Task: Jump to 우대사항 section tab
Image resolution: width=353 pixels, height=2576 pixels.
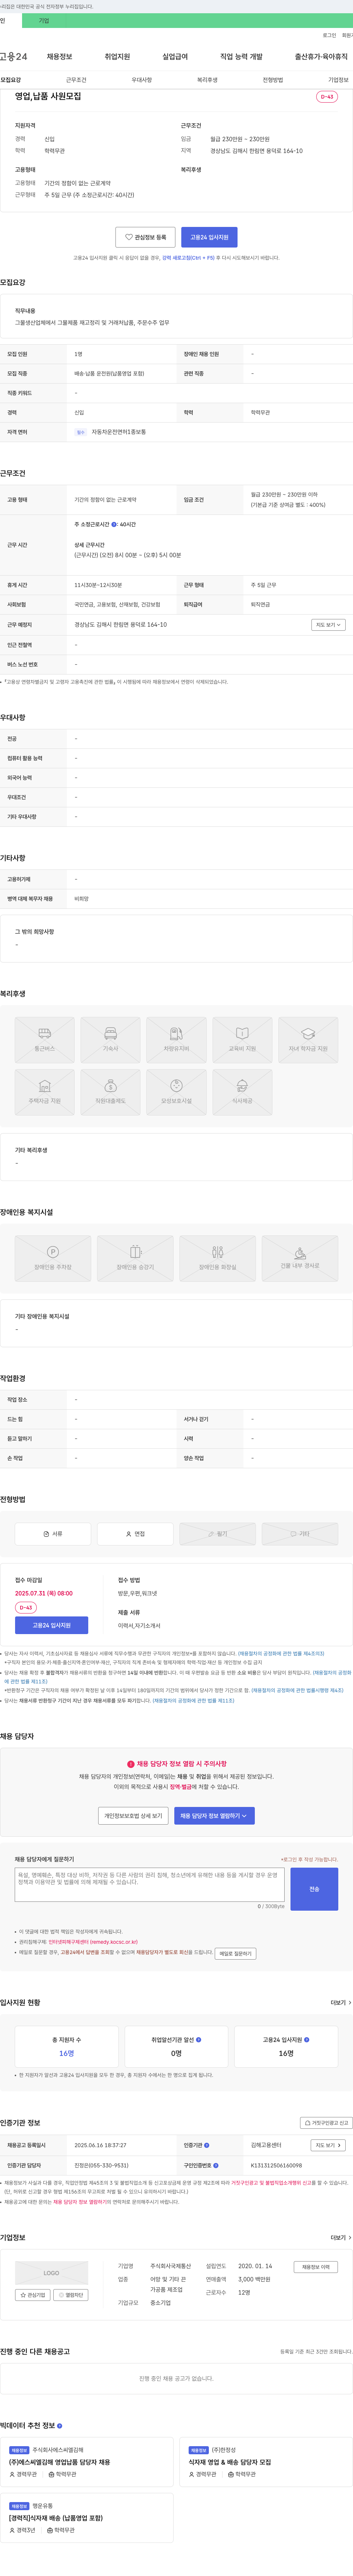Action: 142,80
